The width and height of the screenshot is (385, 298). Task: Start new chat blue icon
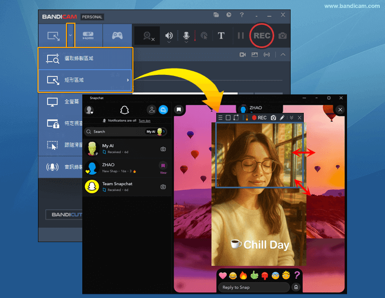point(163,110)
